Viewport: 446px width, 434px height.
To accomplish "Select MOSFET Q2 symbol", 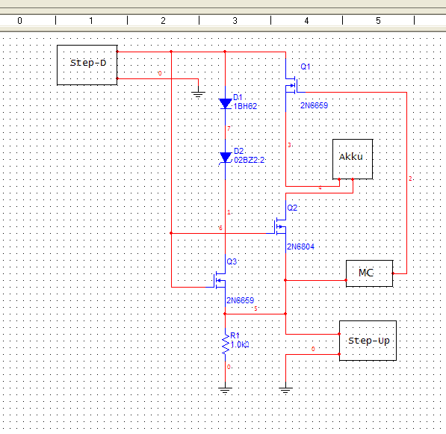I will point(280,226).
